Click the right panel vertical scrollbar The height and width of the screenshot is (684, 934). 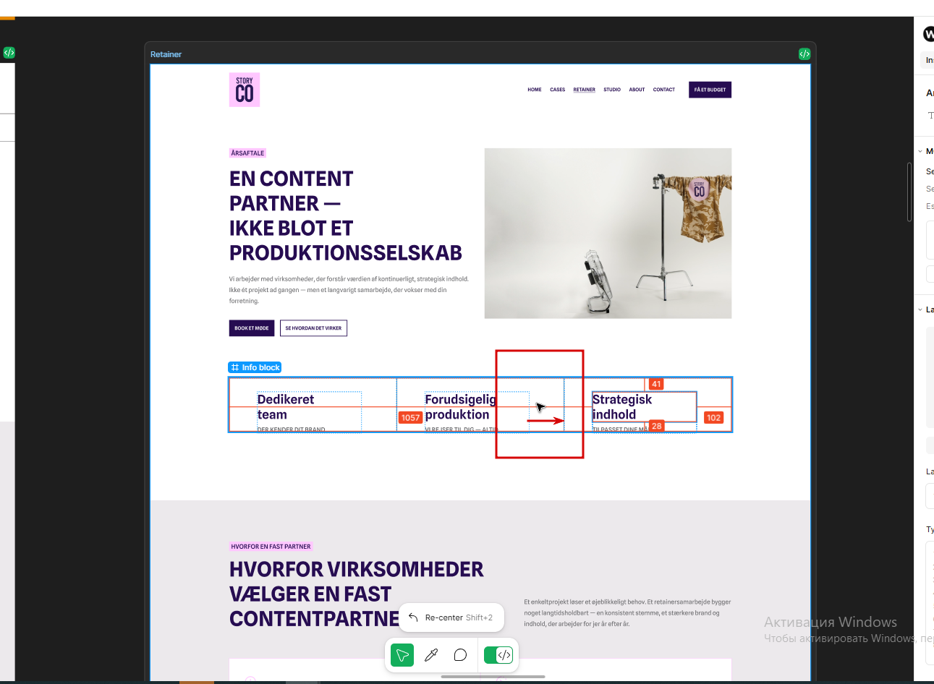(910, 192)
